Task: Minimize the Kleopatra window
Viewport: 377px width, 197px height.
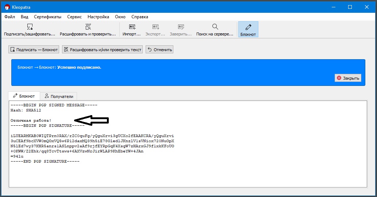Action: 334,7
